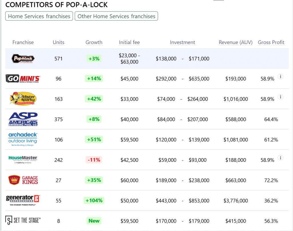Click the $60,000 initial fee cell
Screen dimensions: 293x231
[129, 180]
